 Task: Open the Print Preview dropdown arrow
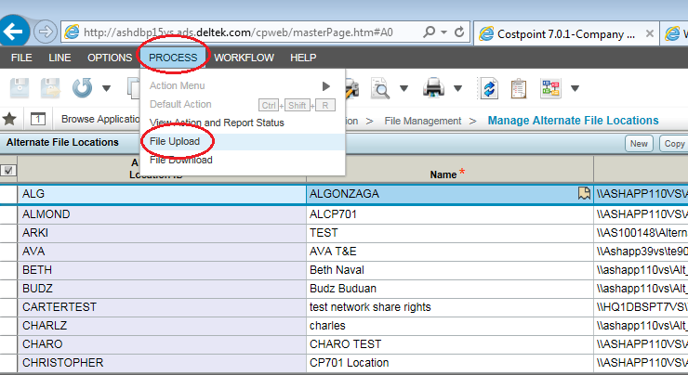pyautogui.click(x=404, y=88)
